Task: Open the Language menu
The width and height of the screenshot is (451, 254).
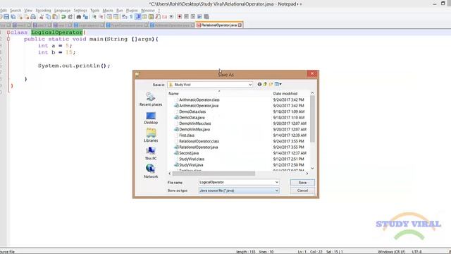Action: coord(62,11)
